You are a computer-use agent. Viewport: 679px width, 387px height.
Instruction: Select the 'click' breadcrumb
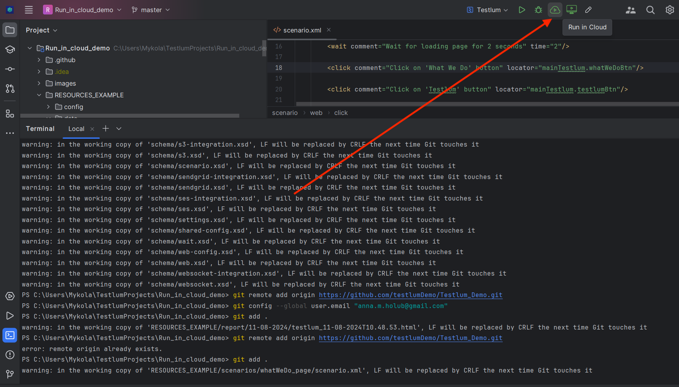(341, 113)
